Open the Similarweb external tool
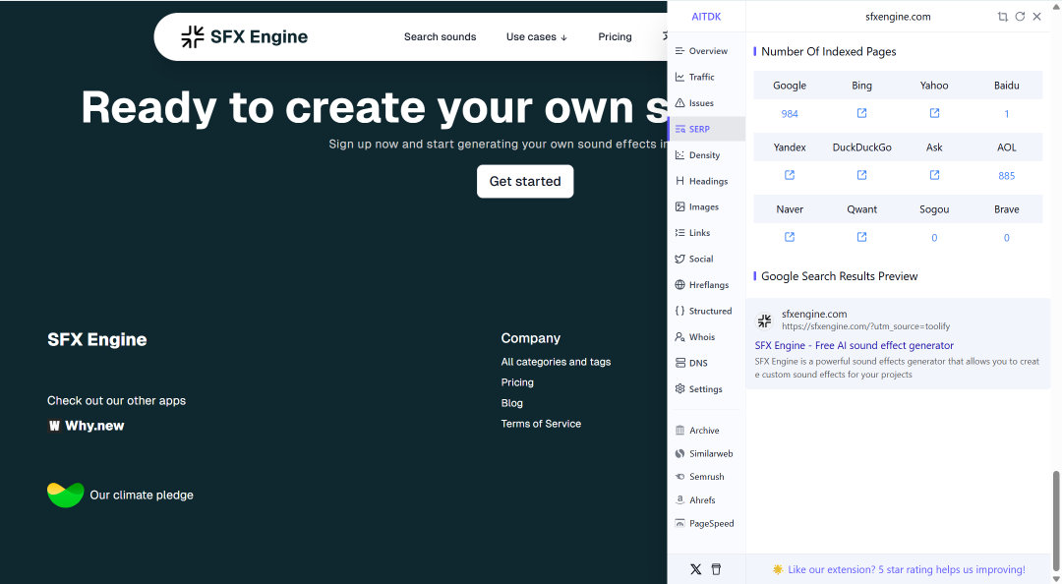Viewport: 1062px width, 584px height. click(706, 453)
